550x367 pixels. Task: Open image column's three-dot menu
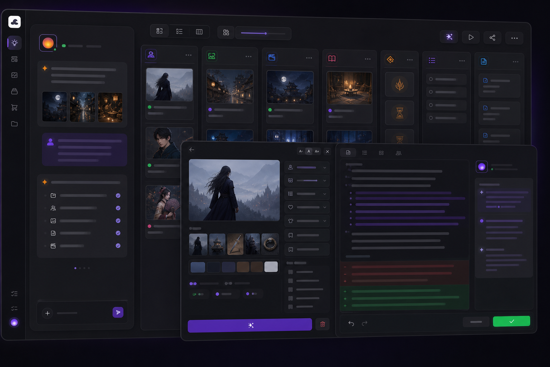[249, 57]
